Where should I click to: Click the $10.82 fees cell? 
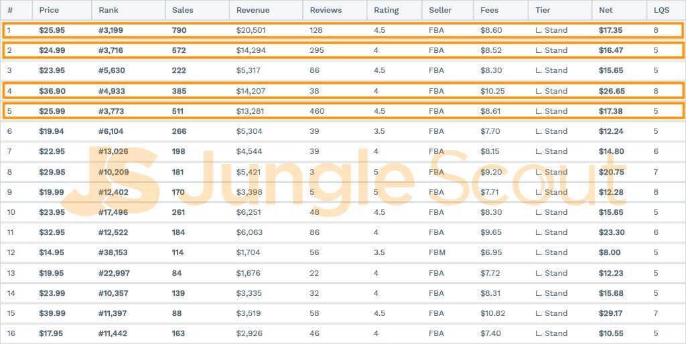click(492, 313)
